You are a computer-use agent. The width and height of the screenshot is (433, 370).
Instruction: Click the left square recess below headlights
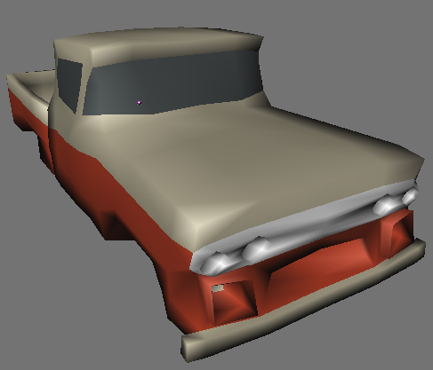[234, 300]
